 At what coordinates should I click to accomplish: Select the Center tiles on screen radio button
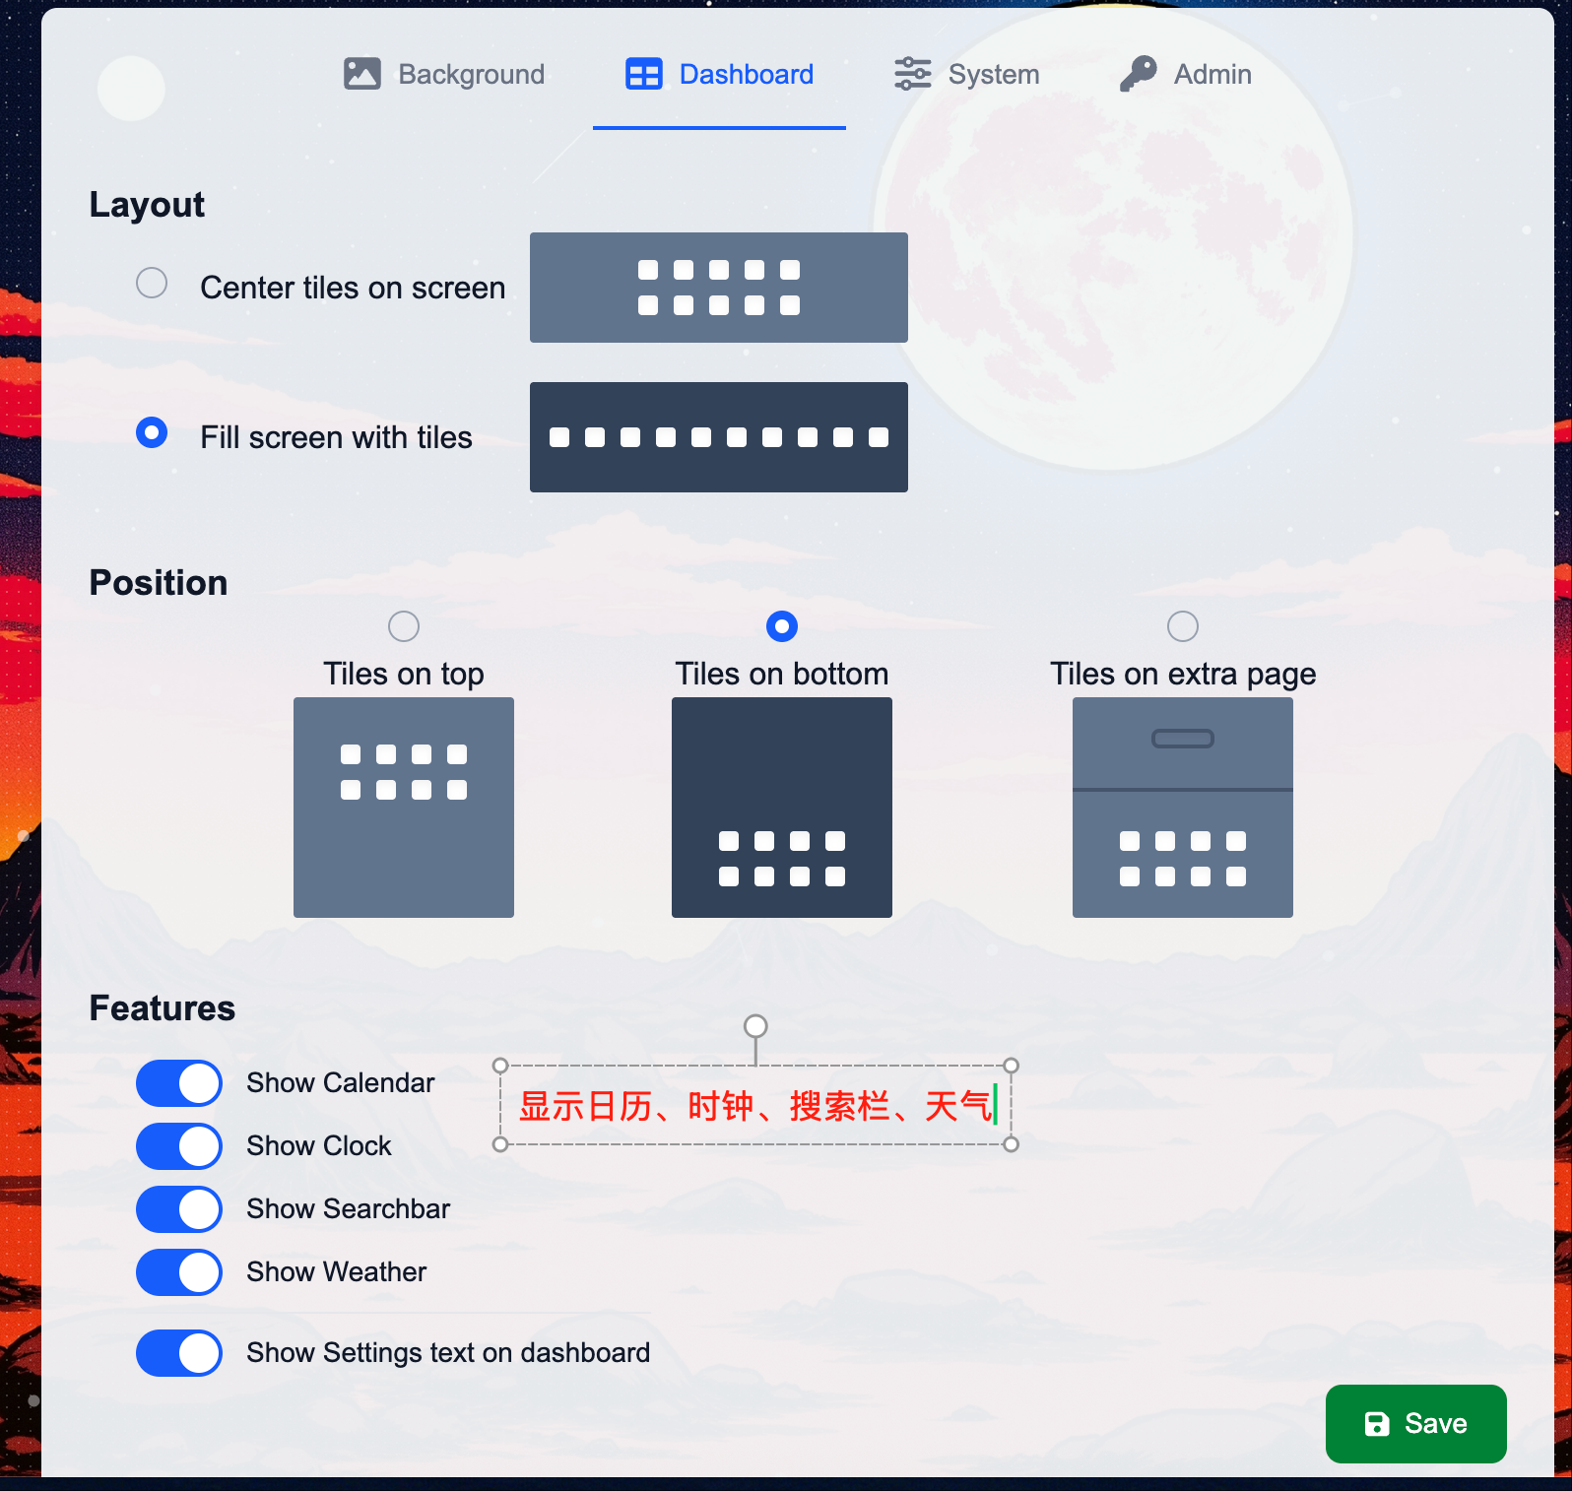click(152, 284)
